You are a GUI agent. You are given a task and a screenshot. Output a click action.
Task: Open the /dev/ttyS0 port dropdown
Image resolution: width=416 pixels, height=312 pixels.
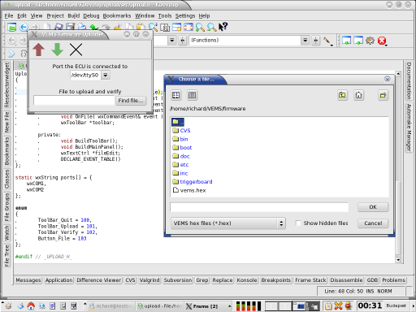tap(106, 75)
